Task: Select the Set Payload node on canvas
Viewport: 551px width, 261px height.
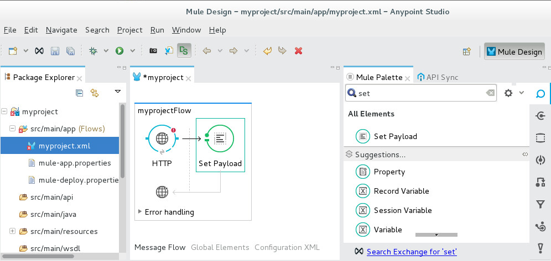Action: click(x=220, y=145)
